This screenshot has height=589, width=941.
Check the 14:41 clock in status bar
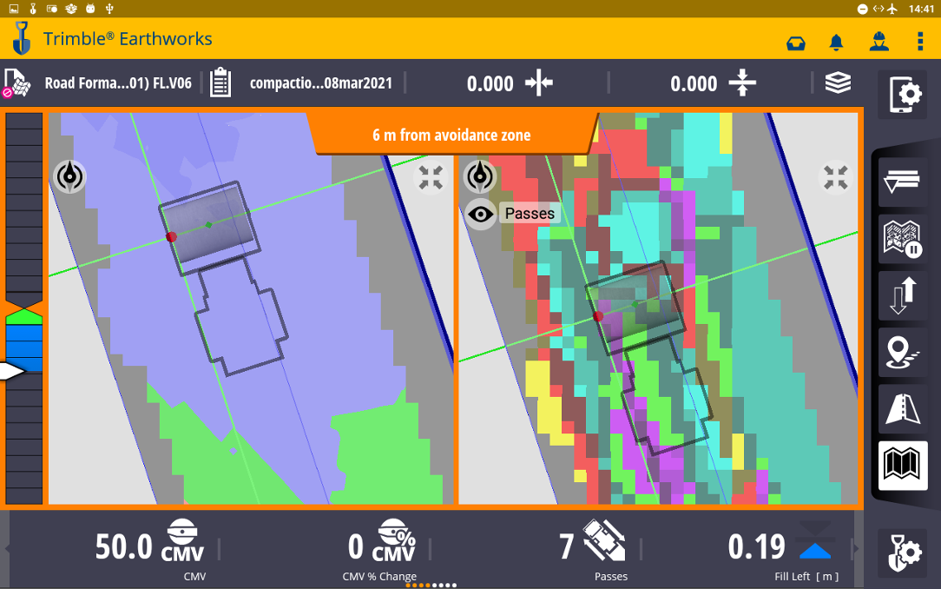tap(921, 9)
